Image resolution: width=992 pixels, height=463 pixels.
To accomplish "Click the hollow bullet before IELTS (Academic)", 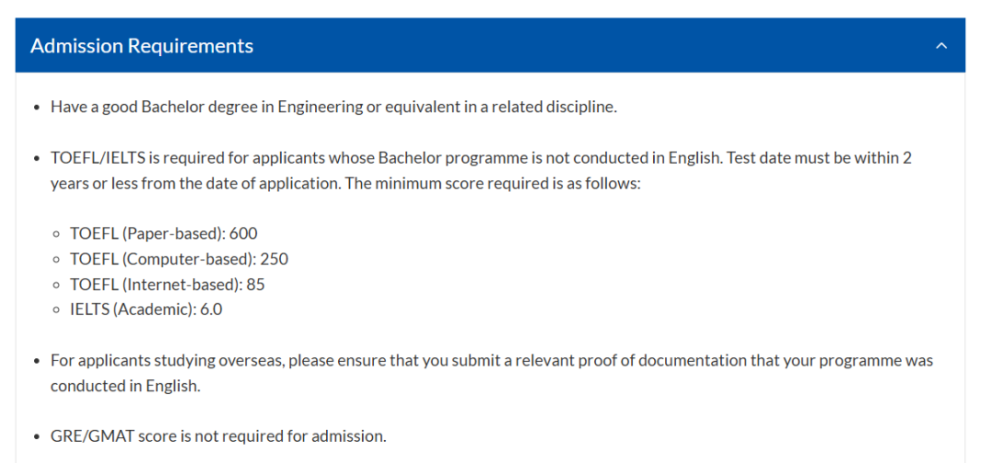I will [x=57, y=311].
